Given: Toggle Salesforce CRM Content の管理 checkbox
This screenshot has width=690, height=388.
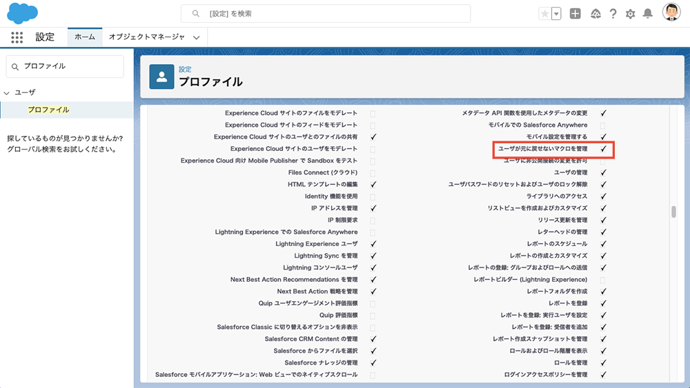Looking at the screenshot, I should coord(373,339).
